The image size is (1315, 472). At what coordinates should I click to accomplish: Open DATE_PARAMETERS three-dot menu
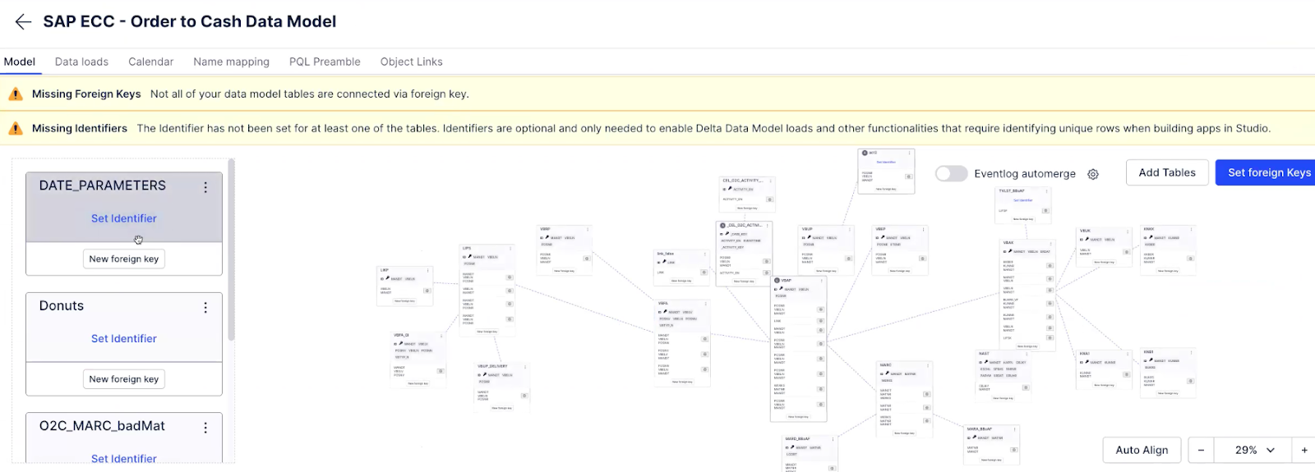coord(205,187)
